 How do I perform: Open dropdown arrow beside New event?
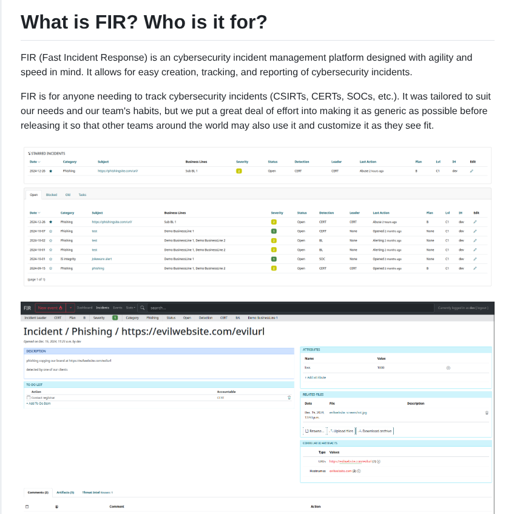click(70, 308)
